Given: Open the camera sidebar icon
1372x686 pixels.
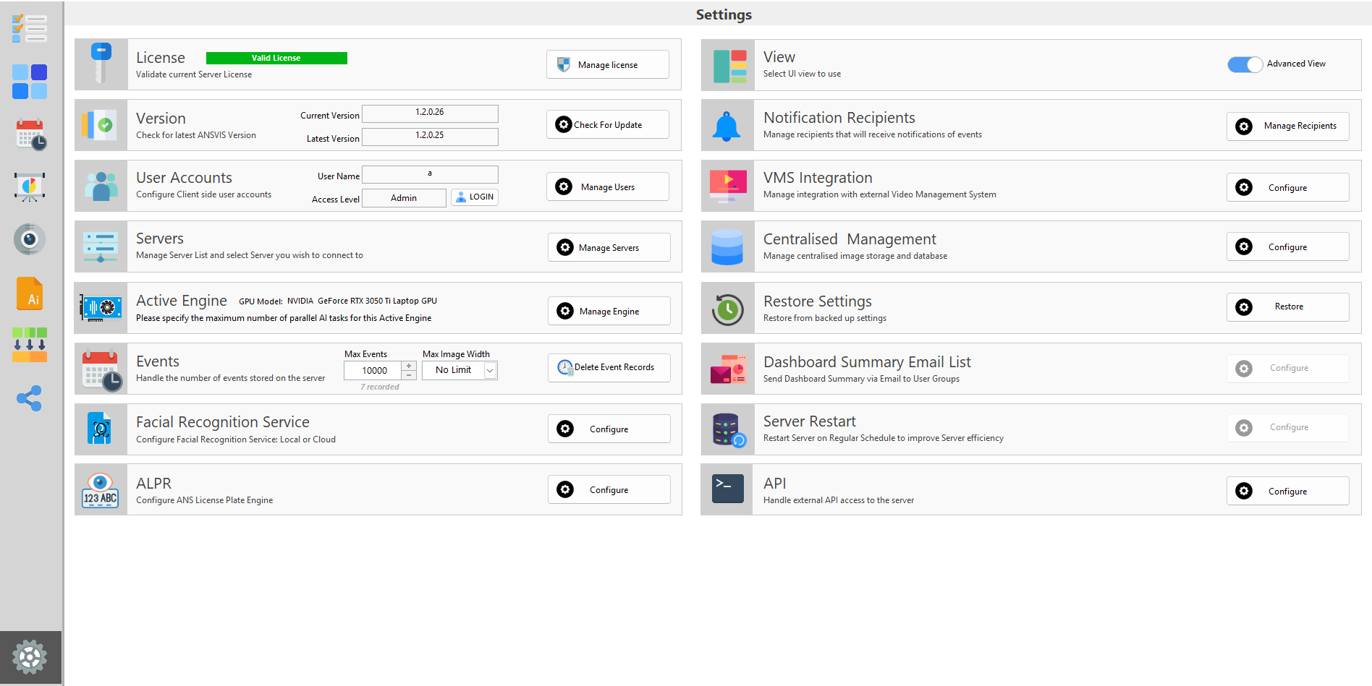Looking at the screenshot, I should [30, 239].
